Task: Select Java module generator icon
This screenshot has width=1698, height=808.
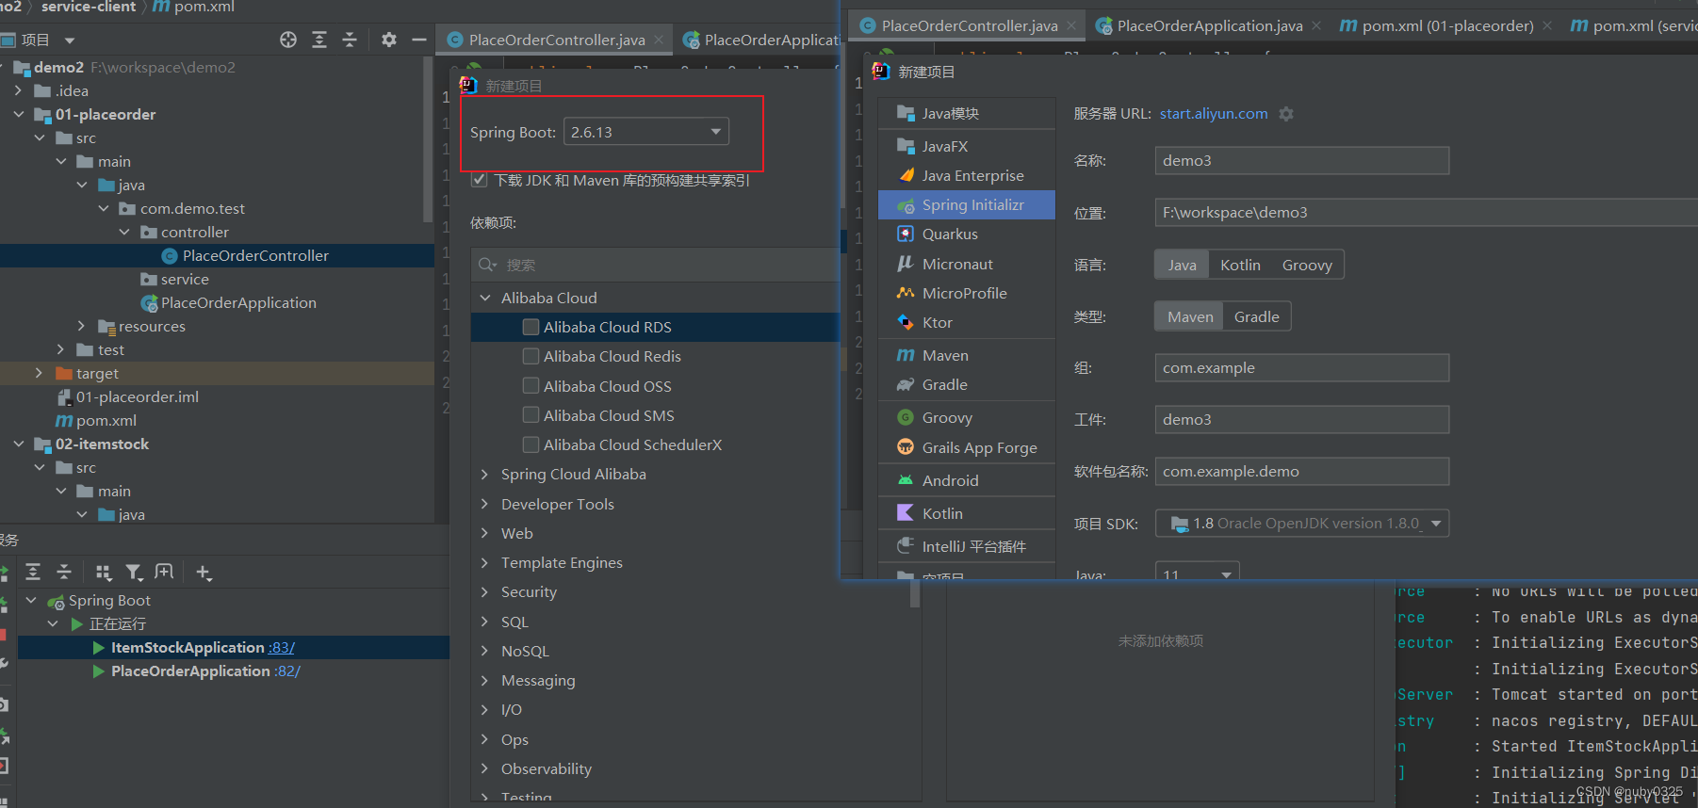Action: click(906, 114)
